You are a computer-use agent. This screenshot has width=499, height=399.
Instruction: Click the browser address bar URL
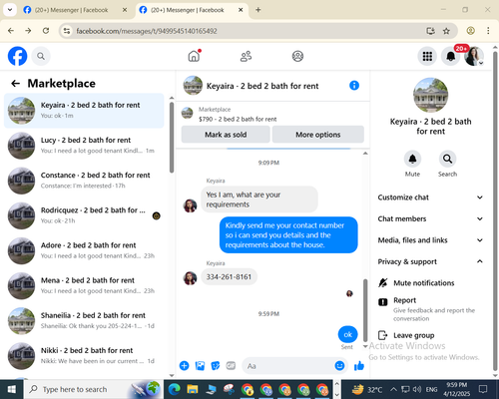(147, 31)
